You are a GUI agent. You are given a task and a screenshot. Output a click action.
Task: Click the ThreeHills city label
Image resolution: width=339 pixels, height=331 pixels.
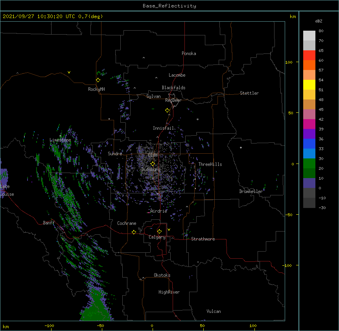click(x=210, y=164)
